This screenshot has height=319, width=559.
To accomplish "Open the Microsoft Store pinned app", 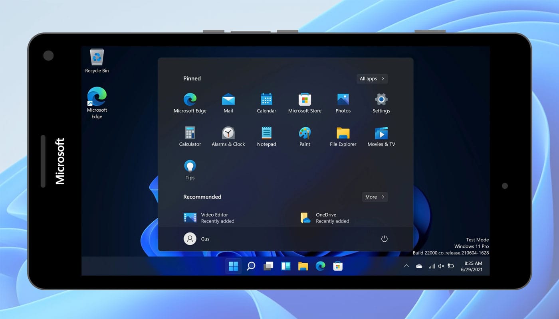I will pos(305,103).
